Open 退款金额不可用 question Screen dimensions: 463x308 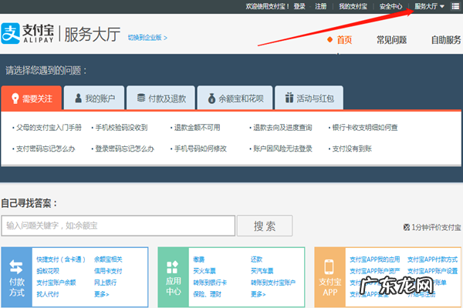click(197, 128)
